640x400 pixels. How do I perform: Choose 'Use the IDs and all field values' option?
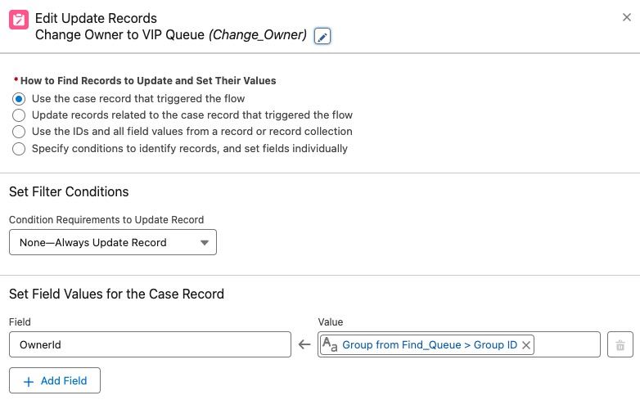tap(19, 132)
